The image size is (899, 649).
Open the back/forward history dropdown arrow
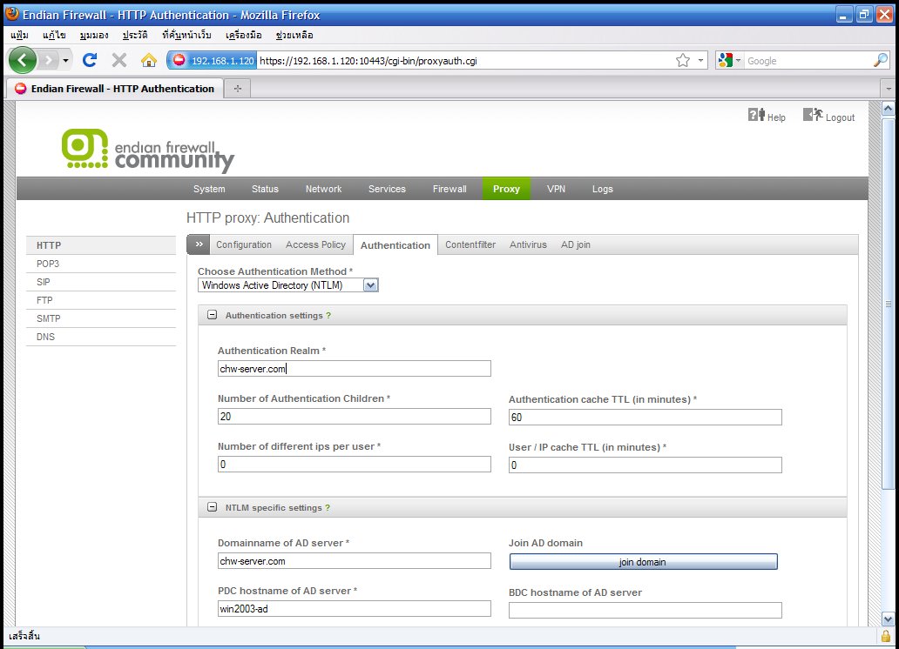(66, 60)
